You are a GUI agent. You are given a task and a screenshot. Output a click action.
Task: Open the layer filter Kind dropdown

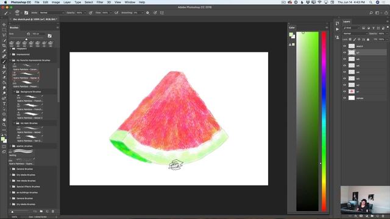point(352,28)
